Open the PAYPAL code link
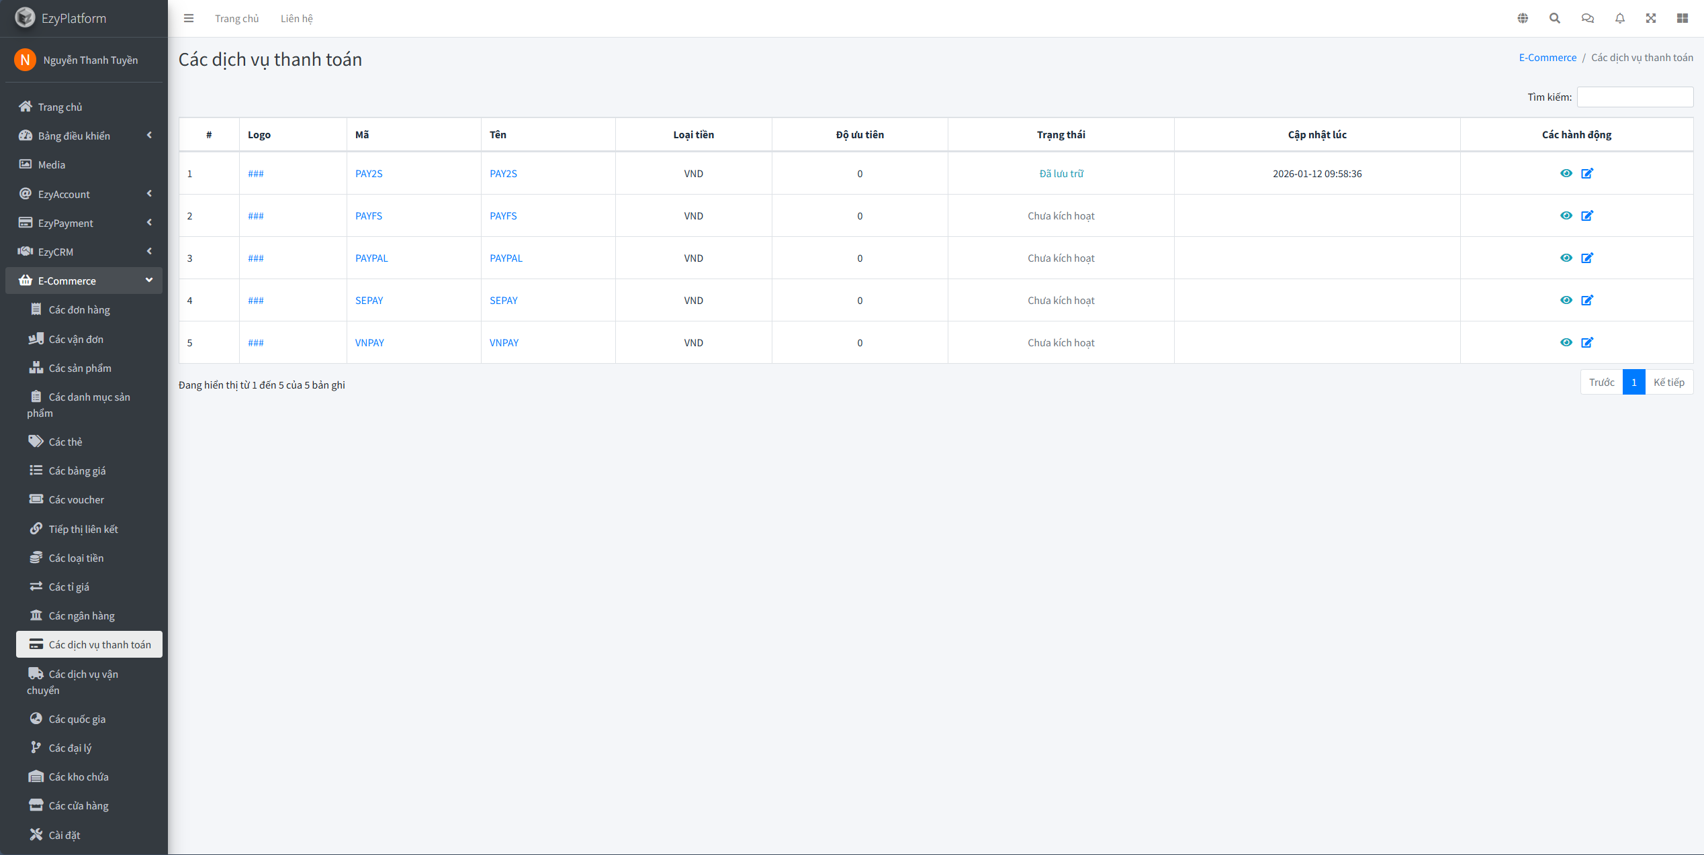The image size is (1704, 855). pyautogui.click(x=371, y=258)
